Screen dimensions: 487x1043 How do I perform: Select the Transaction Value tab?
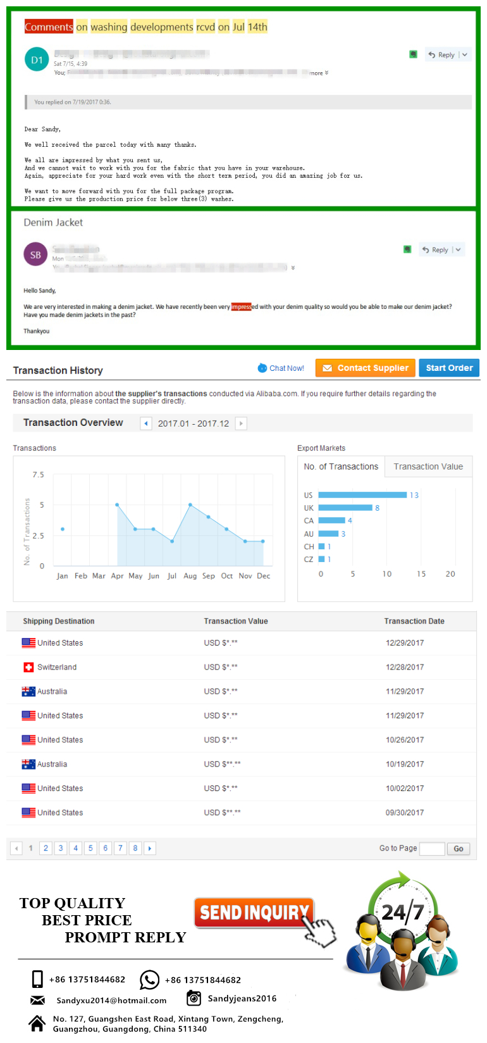(x=428, y=466)
